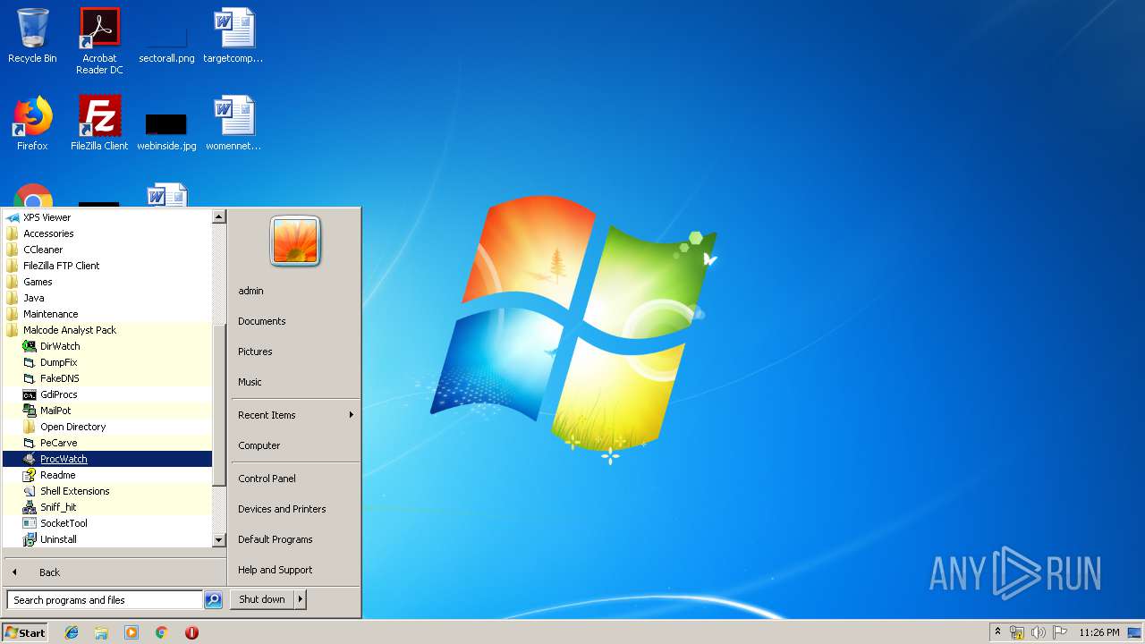Screen dimensions: 1145x644
Task: Open Devices and Printers
Action: [x=295, y=509]
